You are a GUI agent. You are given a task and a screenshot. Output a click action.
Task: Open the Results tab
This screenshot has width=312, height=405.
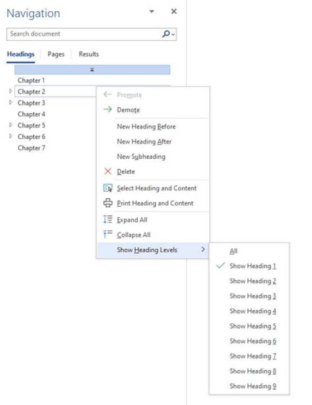click(89, 54)
